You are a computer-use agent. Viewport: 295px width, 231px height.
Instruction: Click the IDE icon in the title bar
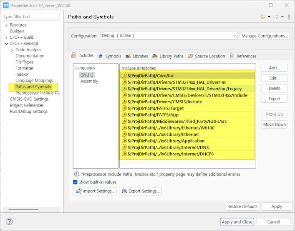(6, 5)
